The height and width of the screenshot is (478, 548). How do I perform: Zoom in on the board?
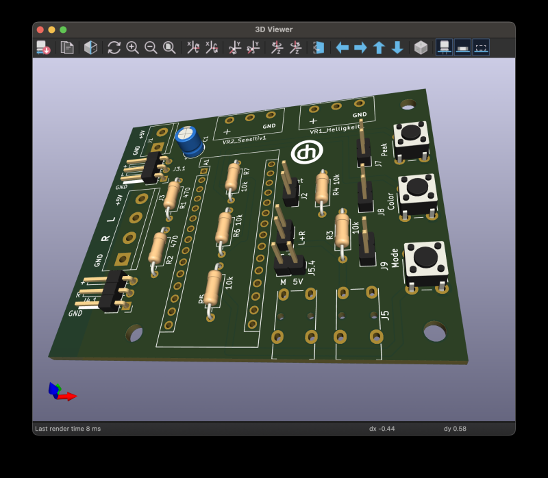[133, 47]
